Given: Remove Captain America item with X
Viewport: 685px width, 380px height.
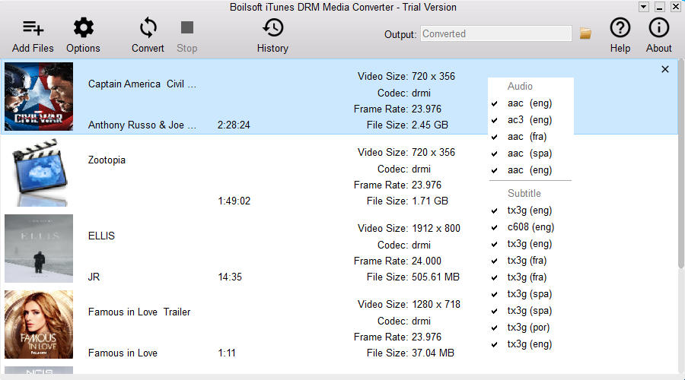Looking at the screenshot, I should pyautogui.click(x=665, y=69).
